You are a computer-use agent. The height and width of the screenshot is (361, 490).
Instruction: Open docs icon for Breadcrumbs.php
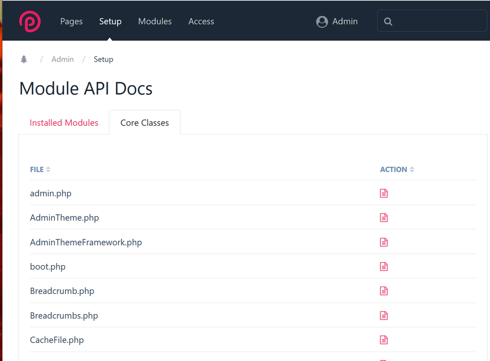[x=384, y=316]
